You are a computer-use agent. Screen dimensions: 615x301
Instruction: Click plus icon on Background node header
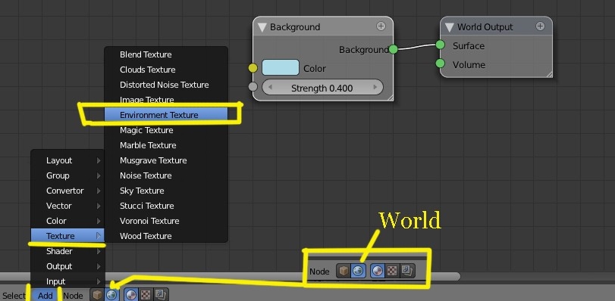click(x=381, y=26)
